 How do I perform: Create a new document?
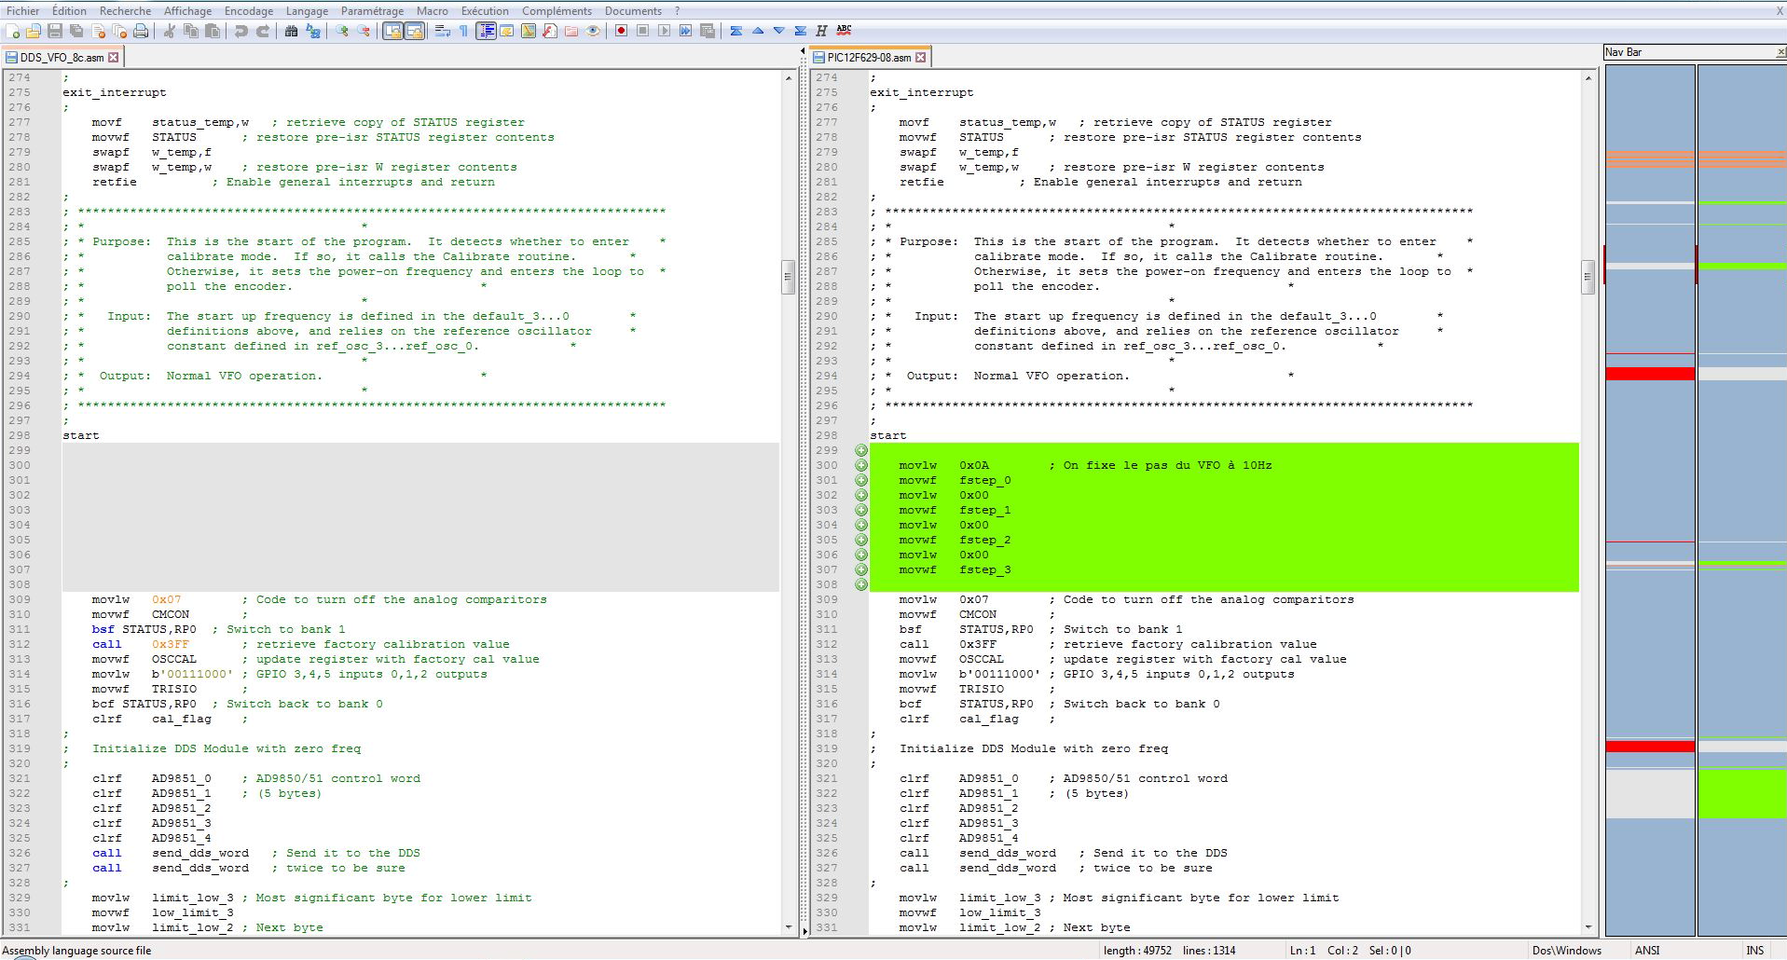pos(13,31)
